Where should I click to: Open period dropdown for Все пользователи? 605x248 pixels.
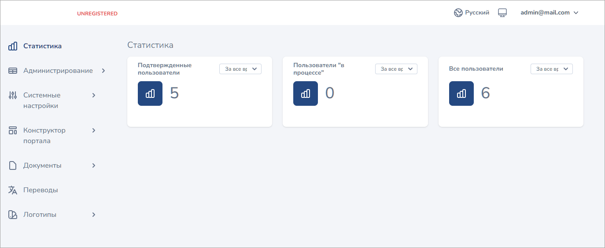(551, 69)
